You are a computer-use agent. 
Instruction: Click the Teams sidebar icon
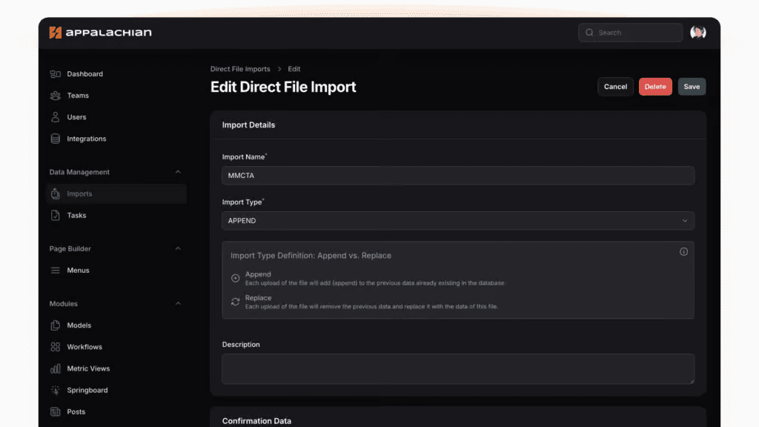tap(55, 96)
